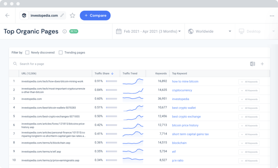Expand All Keywords for etf row

point(249,152)
